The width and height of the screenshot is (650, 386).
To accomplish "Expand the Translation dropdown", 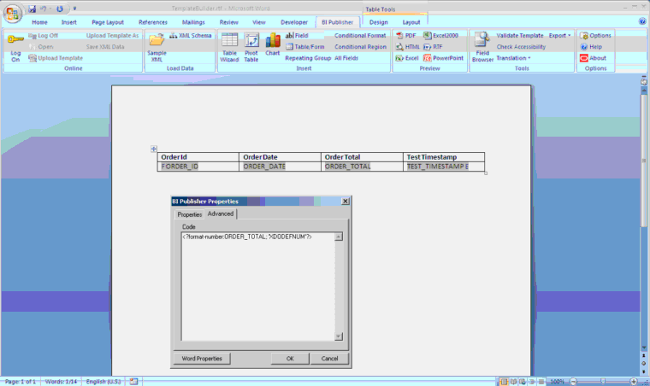I will click(x=513, y=58).
